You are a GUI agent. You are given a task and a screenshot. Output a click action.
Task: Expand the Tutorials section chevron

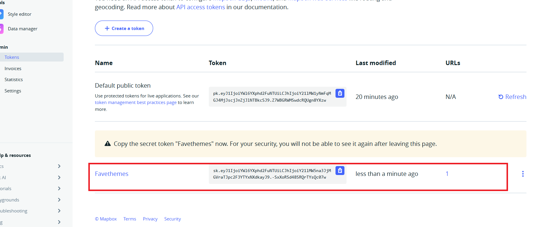(59, 188)
